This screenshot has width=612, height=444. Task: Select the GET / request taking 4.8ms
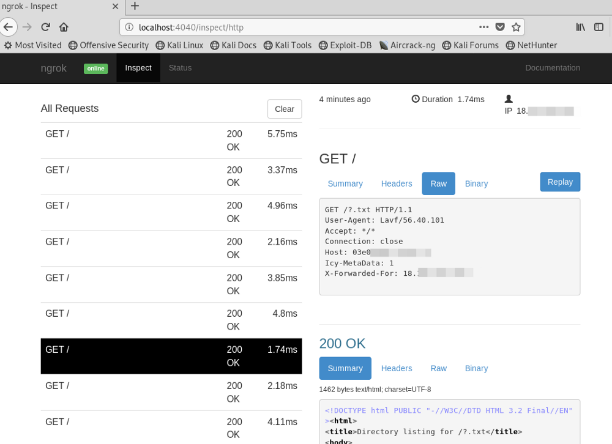(171, 320)
